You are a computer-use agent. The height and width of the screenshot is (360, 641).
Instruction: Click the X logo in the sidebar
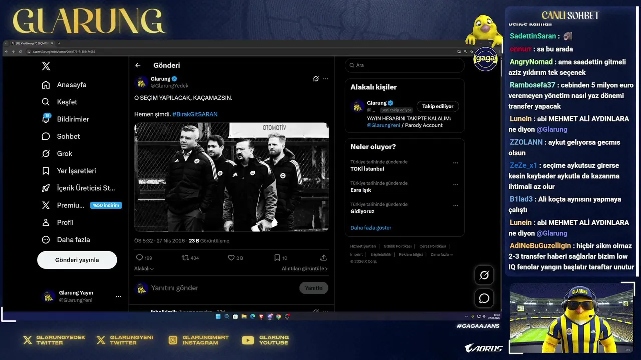(46, 66)
